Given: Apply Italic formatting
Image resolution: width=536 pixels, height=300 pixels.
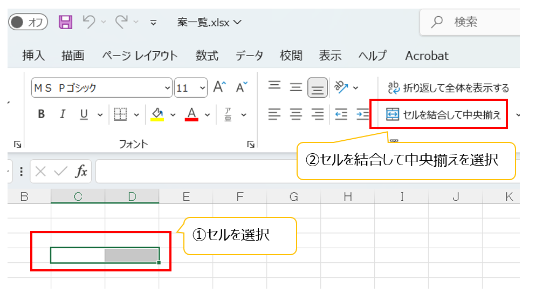Looking at the screenshot, I should point(63,114).
